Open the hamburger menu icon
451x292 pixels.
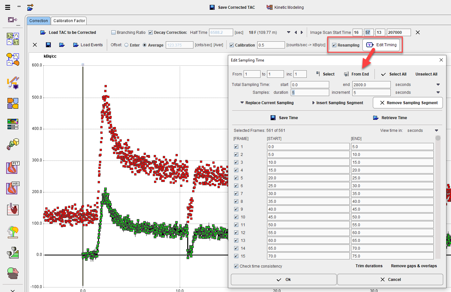pyautogui.click(x=8, y=7)
